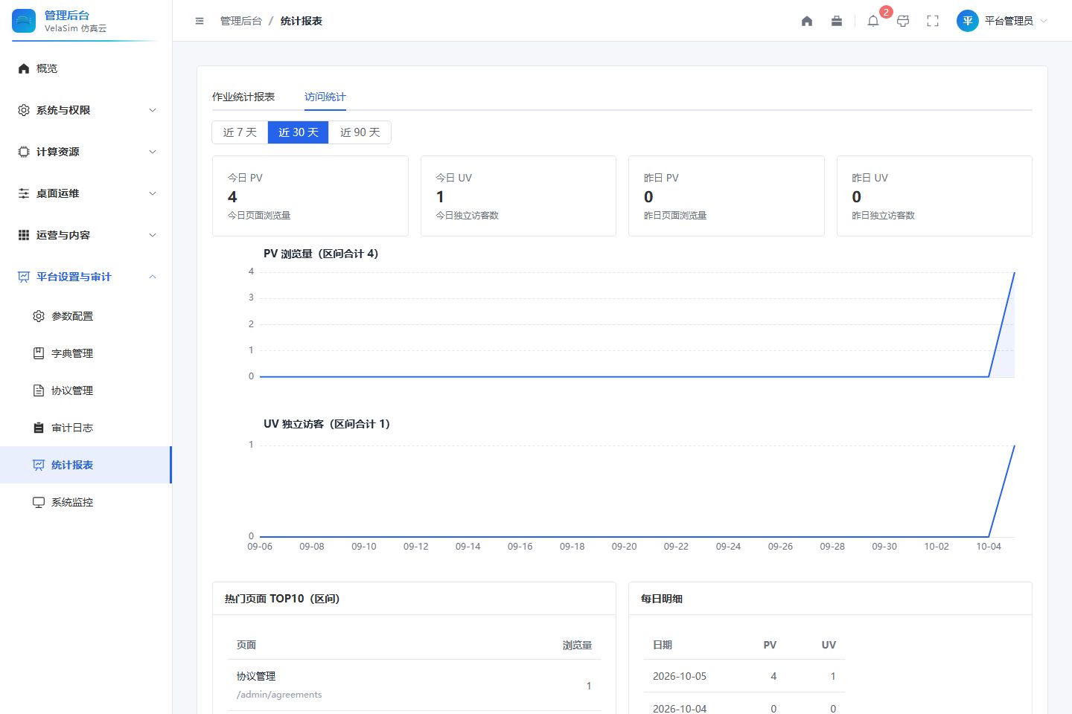Click the 昨日 UV card
1072x714 pixels.
tap(934, 196)
